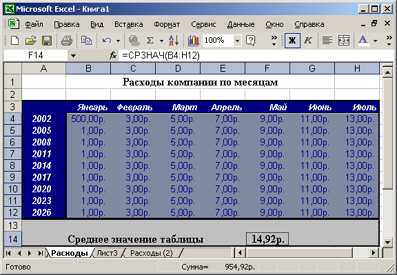The image size is (397, 275).
Task: Toggle merge and center cells
Action: 343,40
